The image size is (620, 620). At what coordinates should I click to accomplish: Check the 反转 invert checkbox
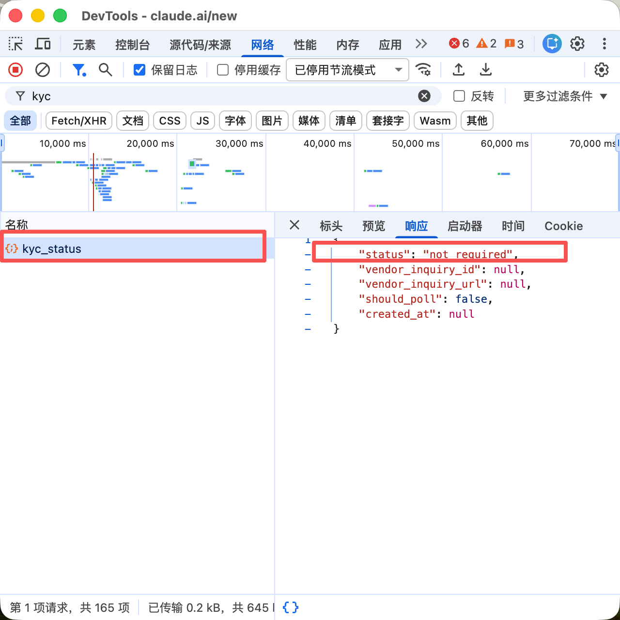click(459, 96)
